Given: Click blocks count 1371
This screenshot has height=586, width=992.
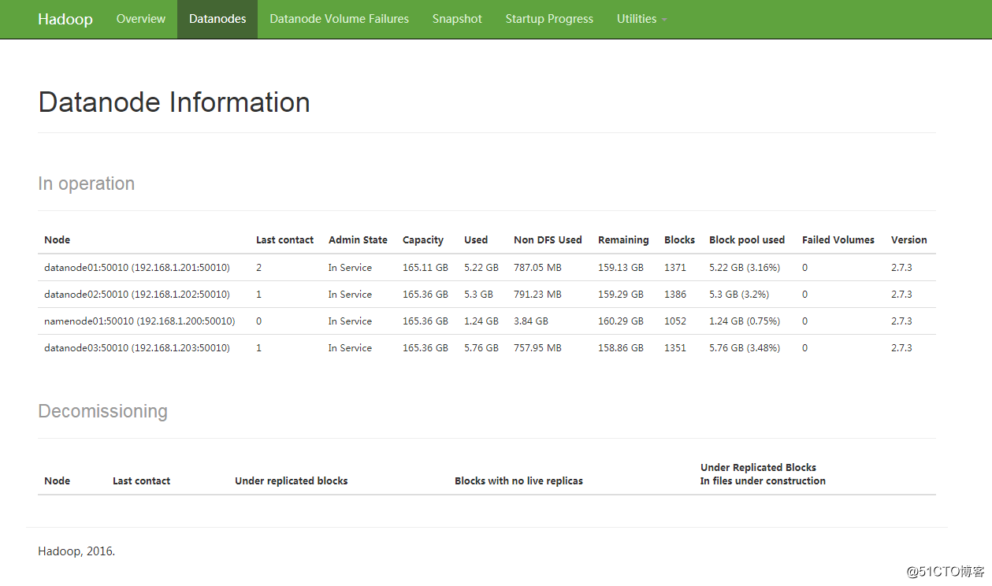Looking at the screenshot, I should [x=675, y=268].
